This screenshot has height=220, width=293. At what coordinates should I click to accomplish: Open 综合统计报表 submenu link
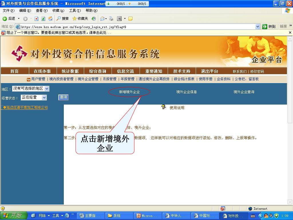pos(184,79)
